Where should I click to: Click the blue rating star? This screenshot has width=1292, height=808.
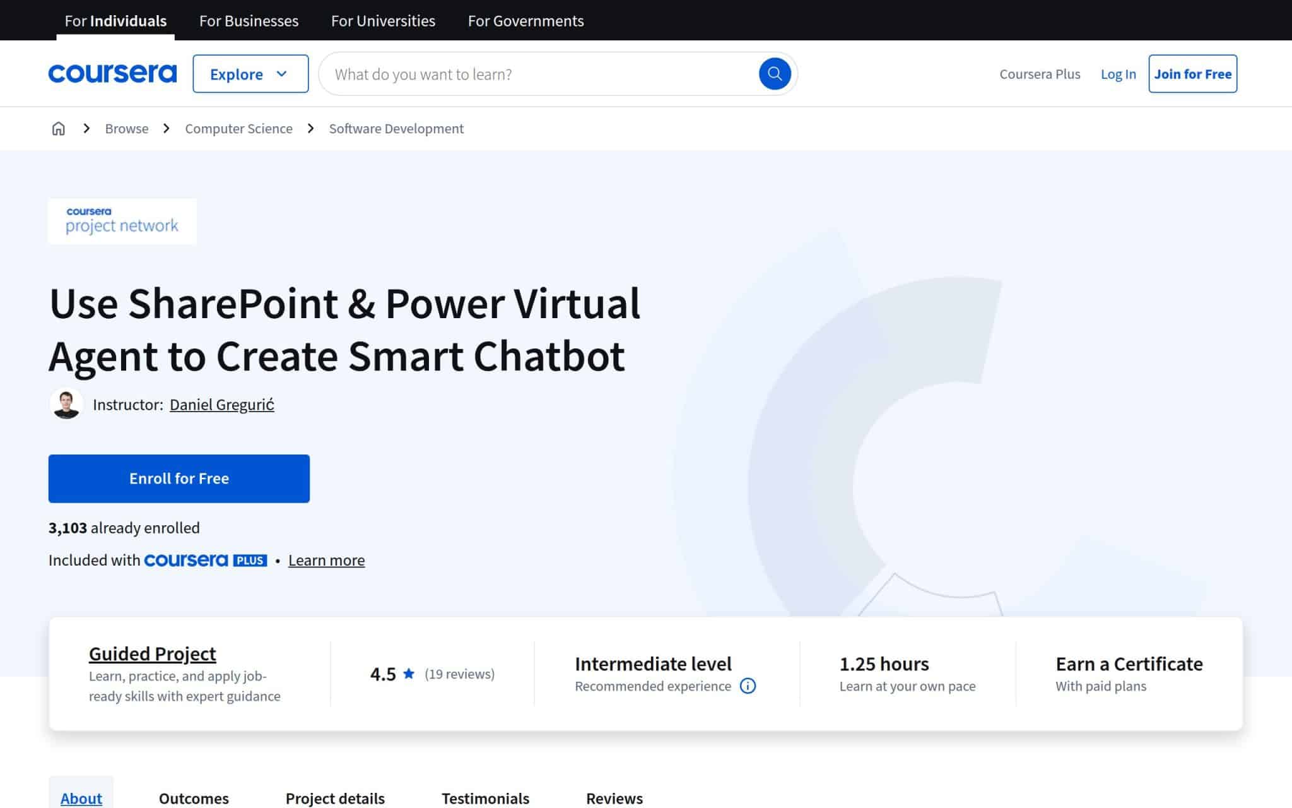coord(409,674)
